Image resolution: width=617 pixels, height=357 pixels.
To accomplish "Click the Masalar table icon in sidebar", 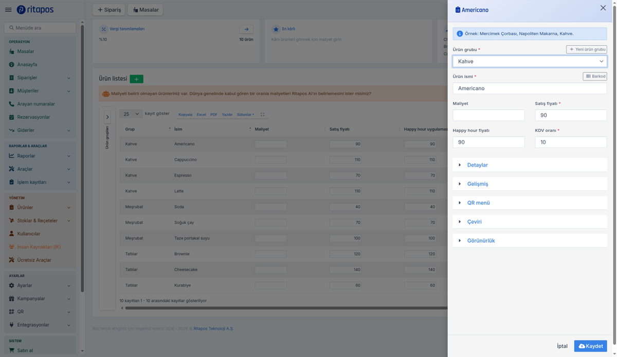I will [12, 51].
